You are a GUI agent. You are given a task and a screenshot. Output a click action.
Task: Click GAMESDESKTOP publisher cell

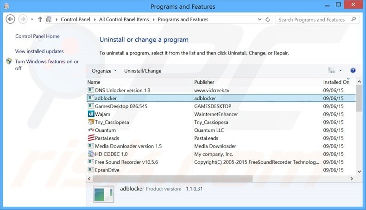[x=213, y=106]
